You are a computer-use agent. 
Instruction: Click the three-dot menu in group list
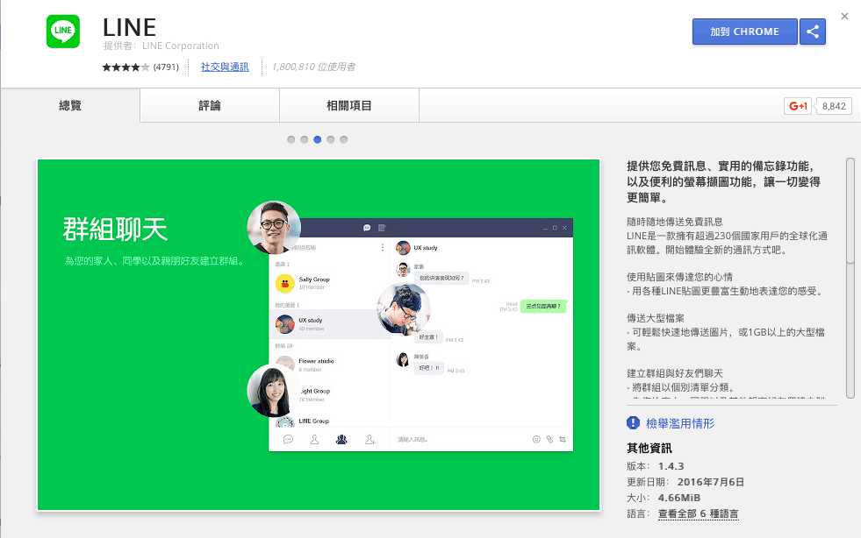point(382,247)
